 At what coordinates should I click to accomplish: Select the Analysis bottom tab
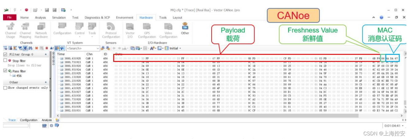click(x=47, y=120)
